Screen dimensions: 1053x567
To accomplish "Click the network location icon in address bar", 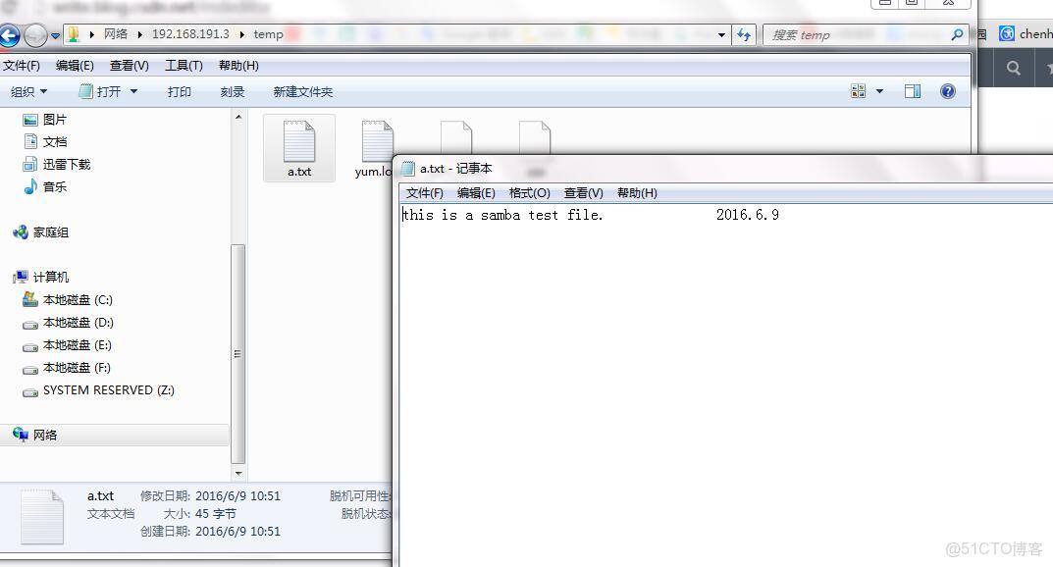I will (x=74, y=34).
